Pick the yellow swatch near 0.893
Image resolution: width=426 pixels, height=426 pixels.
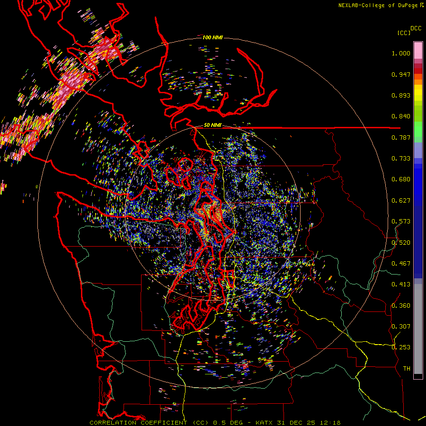(x=418, y=93)
